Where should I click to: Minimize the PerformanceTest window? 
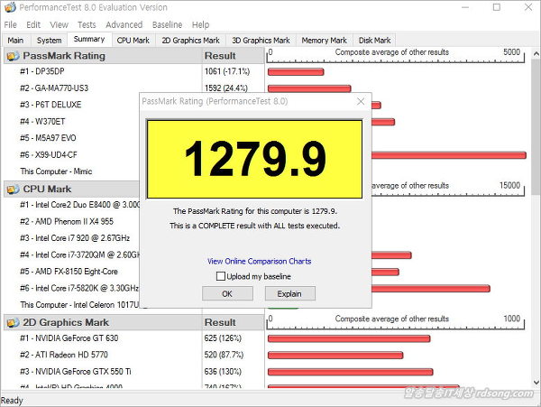point(465,7)
